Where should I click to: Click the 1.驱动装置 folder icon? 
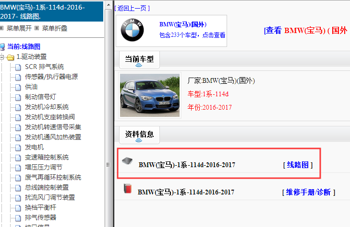10,57
